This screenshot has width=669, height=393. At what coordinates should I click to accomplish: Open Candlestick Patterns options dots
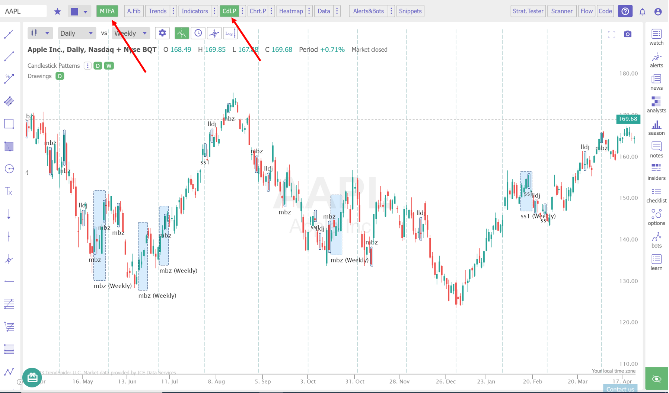click(x=87, y=66)
